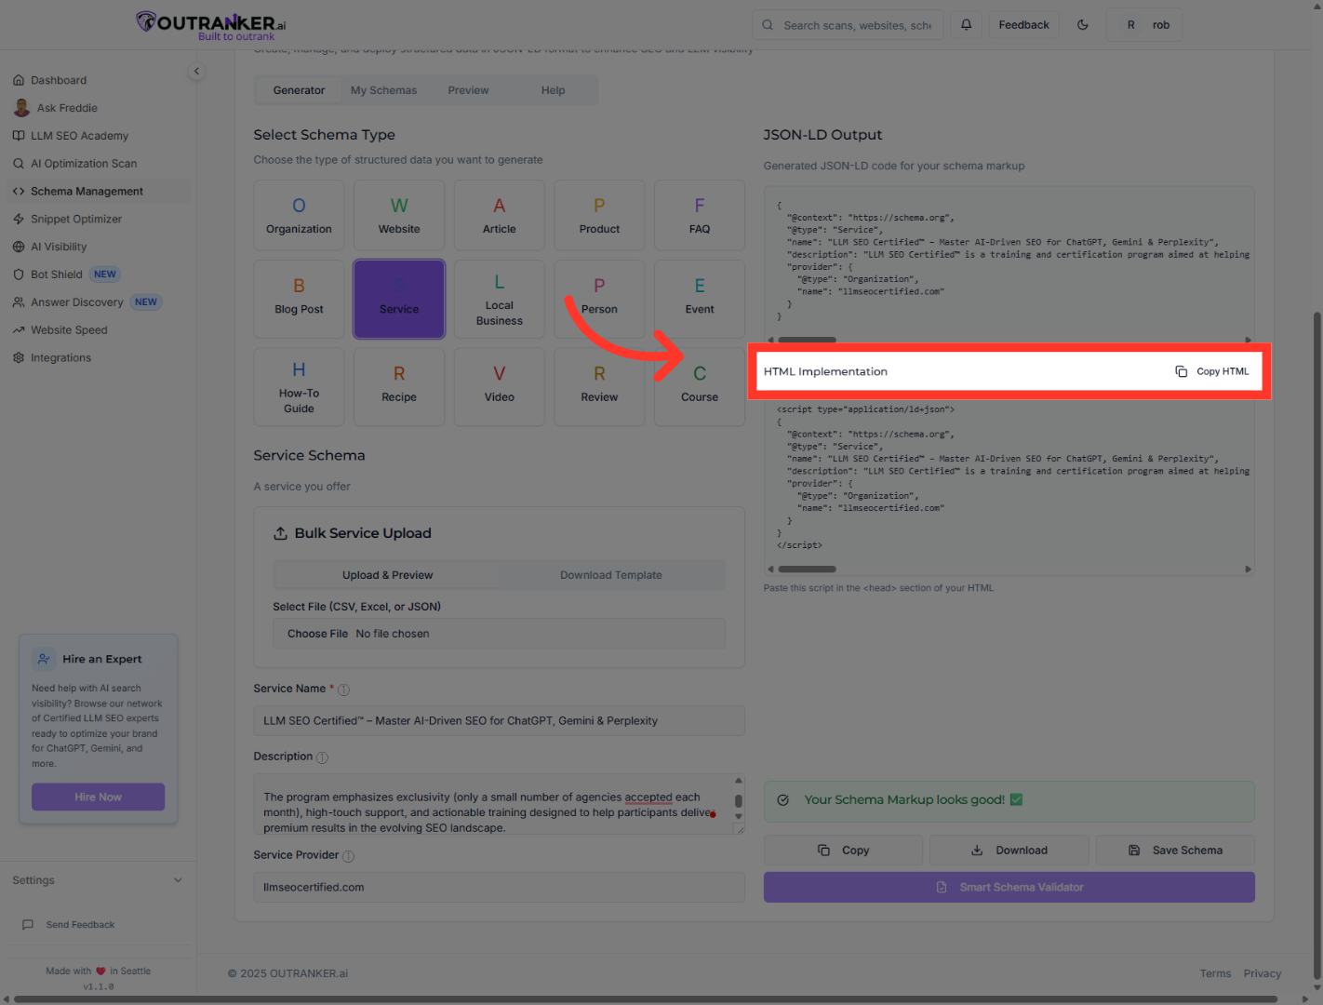Expand the Settings section in sidebar
Image resolution: width=1323 pixels, height=1005 pixels.
pos(97,880)
